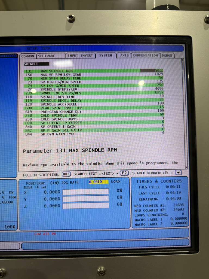209x279 pixels.
Task: Click the scrollbar down arrow in parameter list
Action: click(x=186, y=168)
